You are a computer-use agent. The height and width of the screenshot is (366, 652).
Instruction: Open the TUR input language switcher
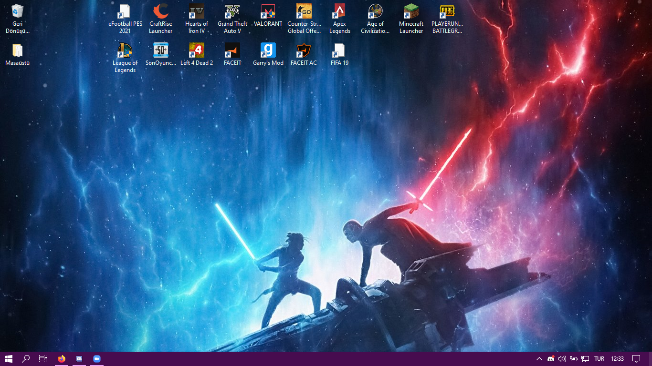click(599, 359)
